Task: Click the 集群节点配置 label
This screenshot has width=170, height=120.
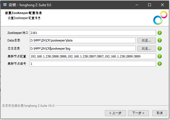Action: [17, 56]
